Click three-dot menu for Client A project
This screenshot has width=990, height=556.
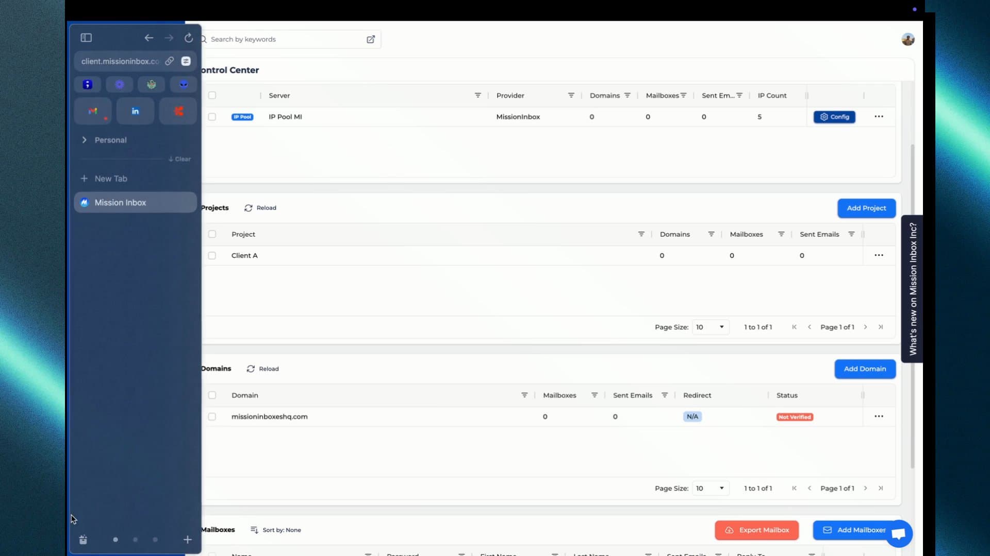(879, 255)
